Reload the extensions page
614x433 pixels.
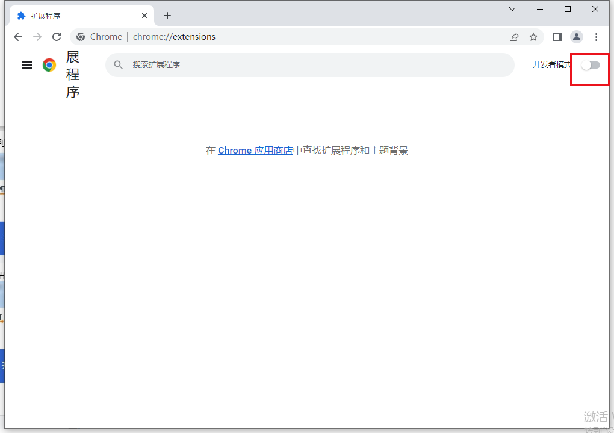(x=57, y=37)
